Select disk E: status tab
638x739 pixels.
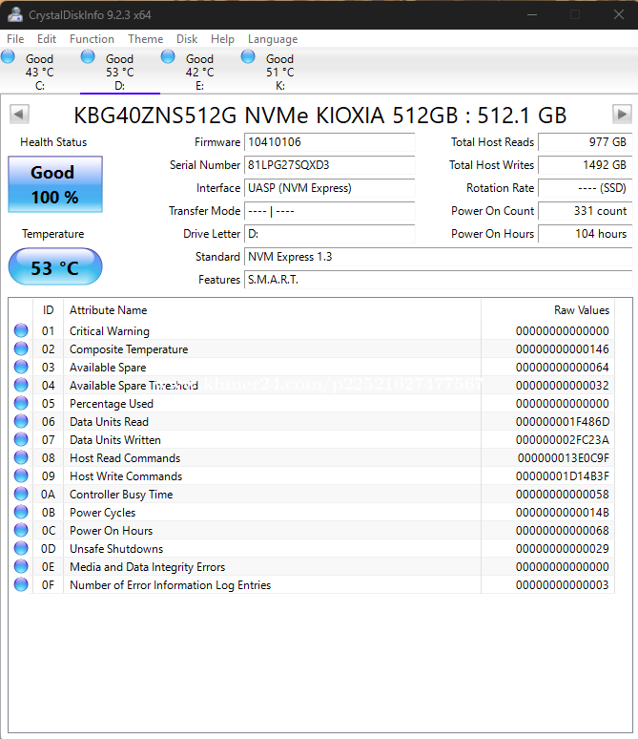199,72
